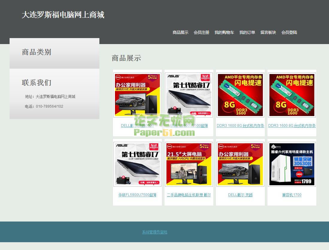329x250 pixels.
Task: Click the 二手品牌电脑主机联想 戴尔 link
Action: (x=189, y=195)
